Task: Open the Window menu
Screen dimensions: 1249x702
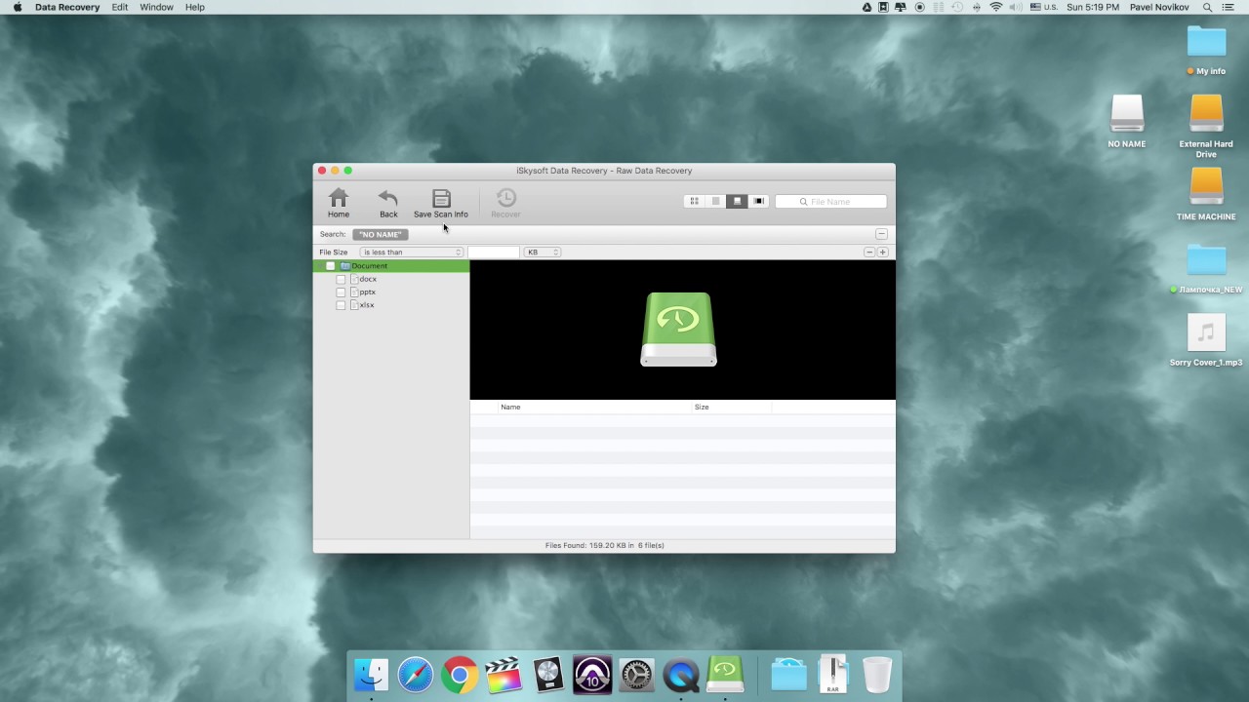Action: pos(156,7)
